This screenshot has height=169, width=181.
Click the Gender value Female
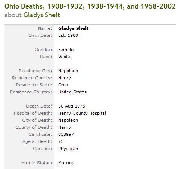pos(66,50)
